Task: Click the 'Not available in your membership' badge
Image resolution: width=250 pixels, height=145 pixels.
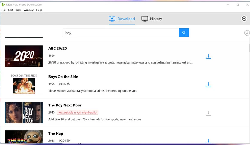Action: pos(77,112)
